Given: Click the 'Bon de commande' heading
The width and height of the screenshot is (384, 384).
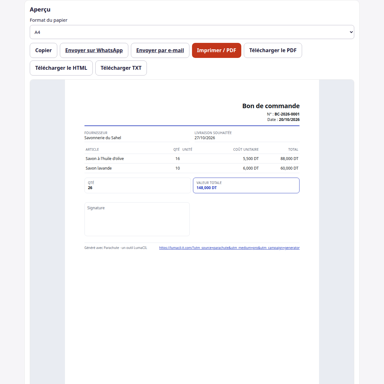Looking at the screenshot, I should [x=271, y=106].
